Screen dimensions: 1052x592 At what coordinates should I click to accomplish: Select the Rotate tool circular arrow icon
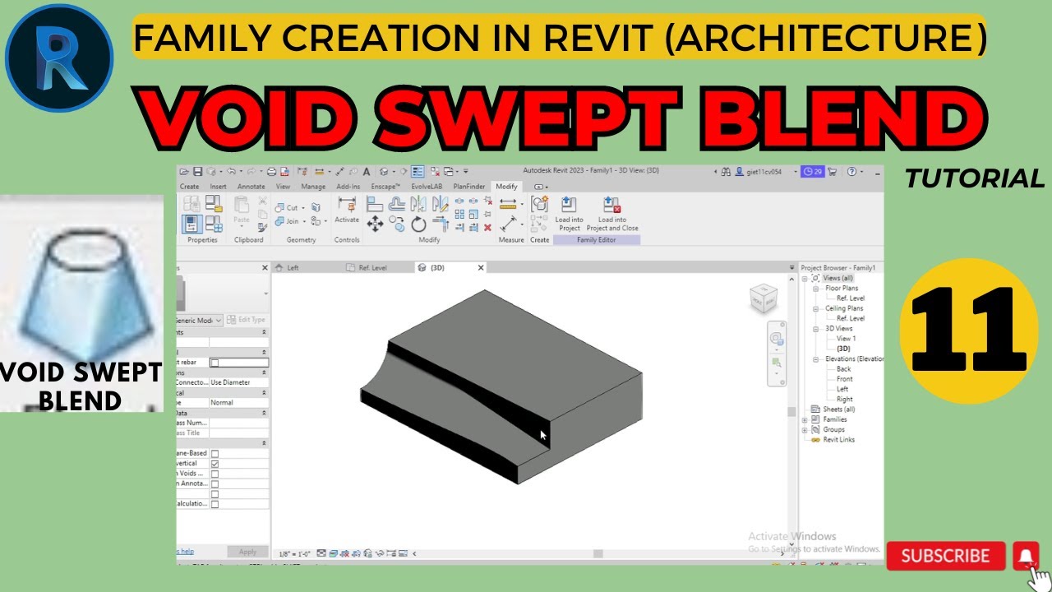(418, 224)
